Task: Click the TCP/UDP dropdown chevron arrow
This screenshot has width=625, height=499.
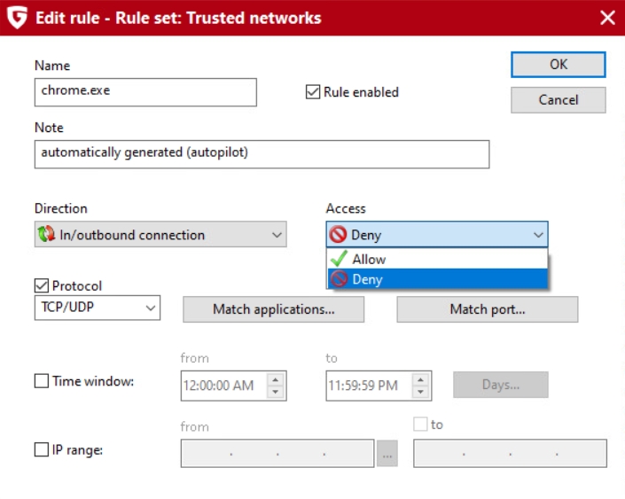Action: [x=151, y=308]
